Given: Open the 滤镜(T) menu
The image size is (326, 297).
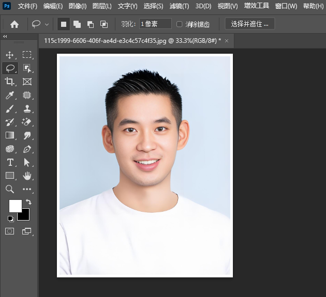Looking at the screenshot, I should [x=179, y=6].
